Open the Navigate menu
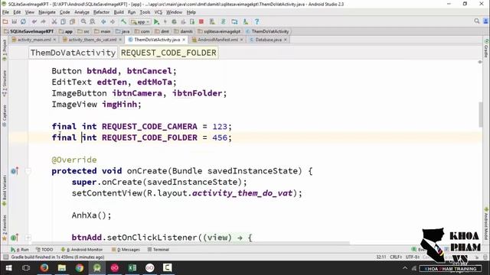This screenshot has height=275, width=490. [x=47, y=12]
